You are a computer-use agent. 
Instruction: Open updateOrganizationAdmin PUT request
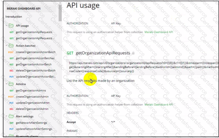click(x=33, y=103)
